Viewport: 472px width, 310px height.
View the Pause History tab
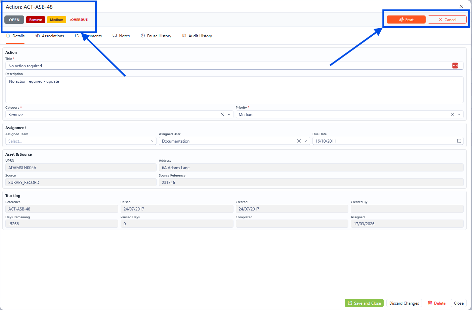(x=156, y=36)
